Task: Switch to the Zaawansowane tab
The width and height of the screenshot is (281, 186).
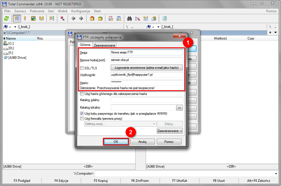Action: coord(104,45)
